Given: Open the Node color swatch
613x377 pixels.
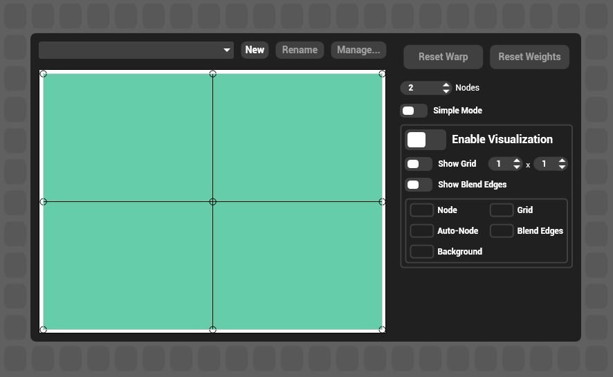Looking at the screenshot, I should pyautogui.click(x=421, y=210).
